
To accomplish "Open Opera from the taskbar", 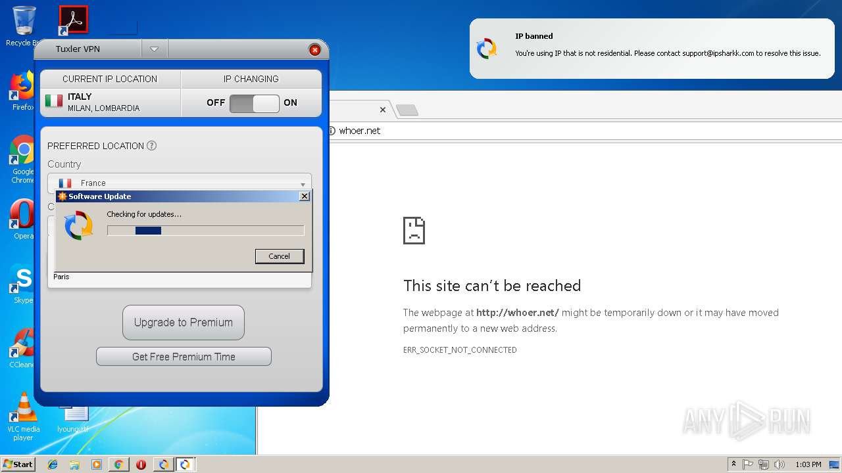I will click(x=141, y=464).
